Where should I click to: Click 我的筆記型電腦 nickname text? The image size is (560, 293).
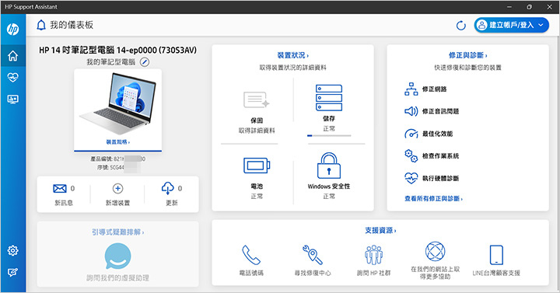coord(110,62)
